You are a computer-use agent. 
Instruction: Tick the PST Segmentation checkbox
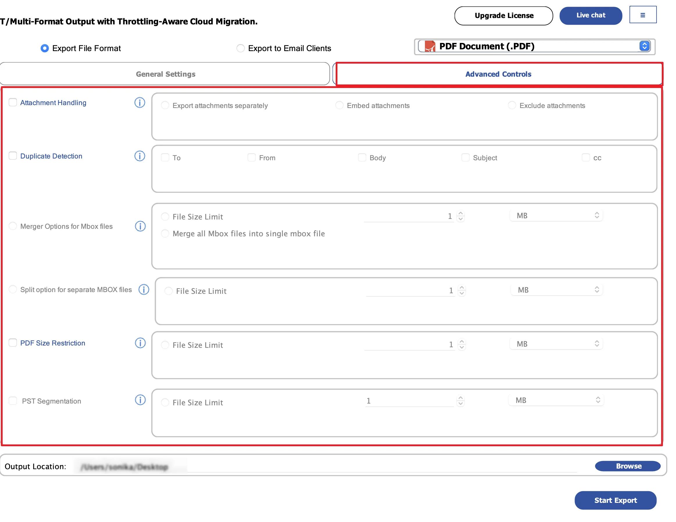point(13,400)
